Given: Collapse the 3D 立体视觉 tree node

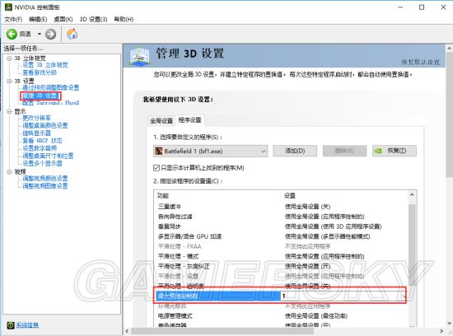Looking at the screenshot, I should pos(9,58).
